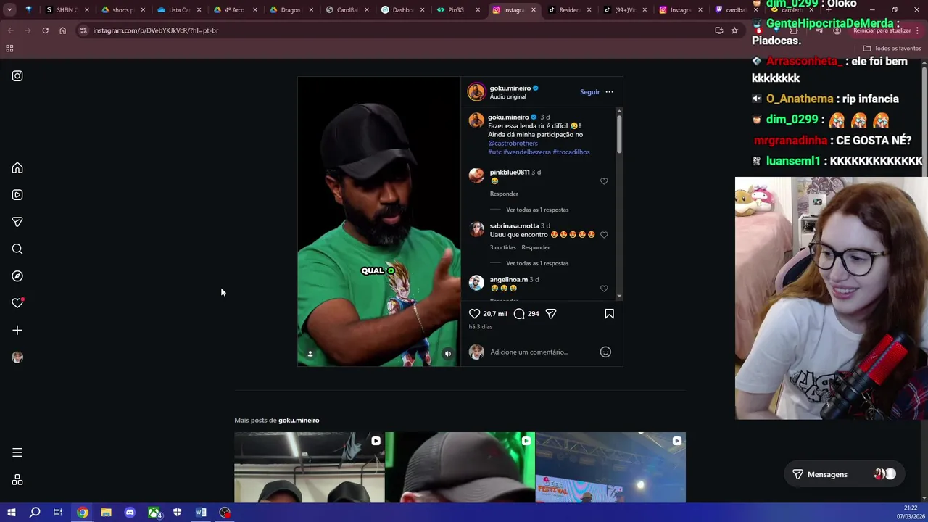
Task: Reload the page in Chrome
Action: pos(45,30)
